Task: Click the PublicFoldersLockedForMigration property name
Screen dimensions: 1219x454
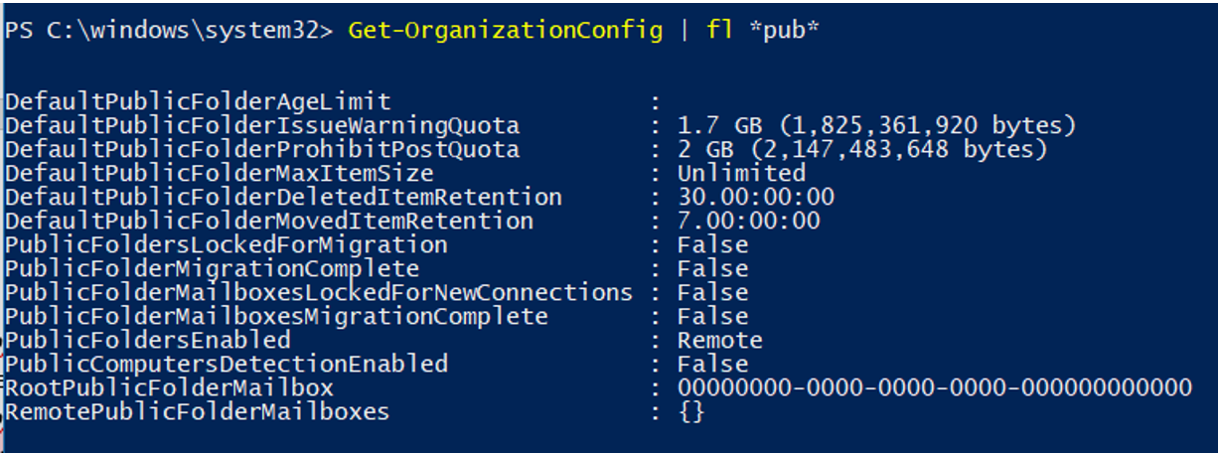Action: [227, 244]
